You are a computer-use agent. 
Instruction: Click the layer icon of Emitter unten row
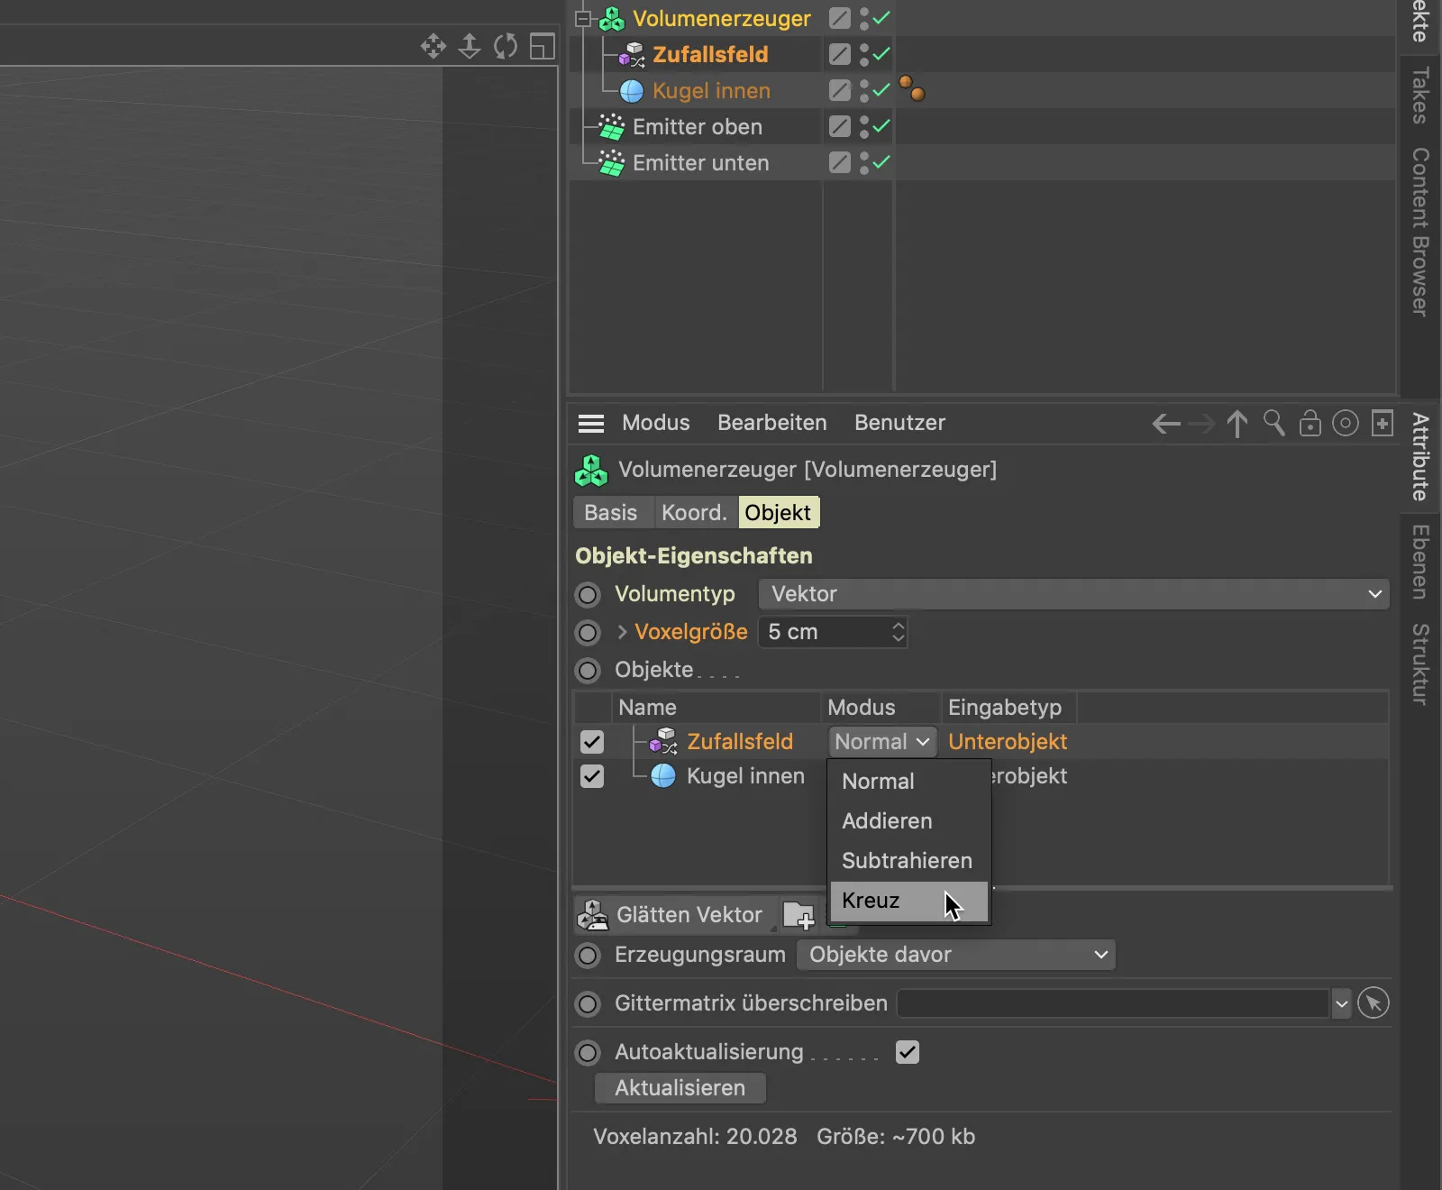(840, 162)
